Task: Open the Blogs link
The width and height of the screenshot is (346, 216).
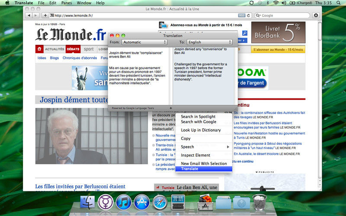Action: 54,58
